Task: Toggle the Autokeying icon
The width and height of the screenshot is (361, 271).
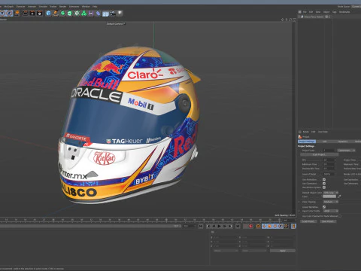Action: click(x=258, y=226)
